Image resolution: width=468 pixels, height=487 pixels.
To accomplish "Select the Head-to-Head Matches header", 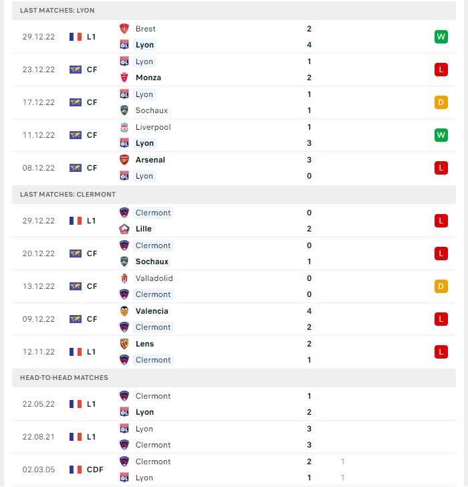I will [234, 378].
